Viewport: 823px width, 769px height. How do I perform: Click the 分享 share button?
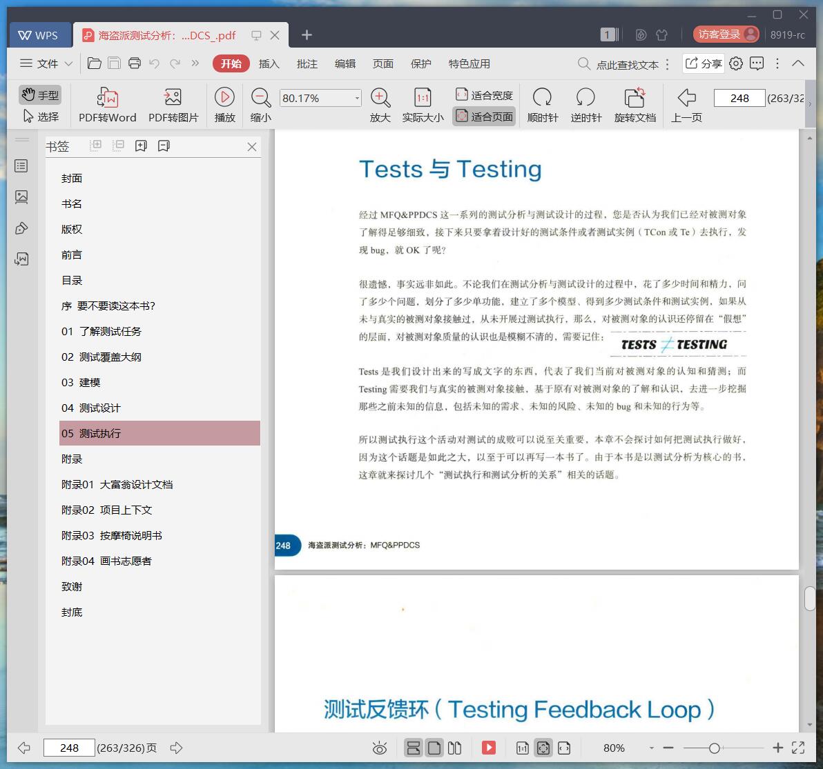[704, 63]
